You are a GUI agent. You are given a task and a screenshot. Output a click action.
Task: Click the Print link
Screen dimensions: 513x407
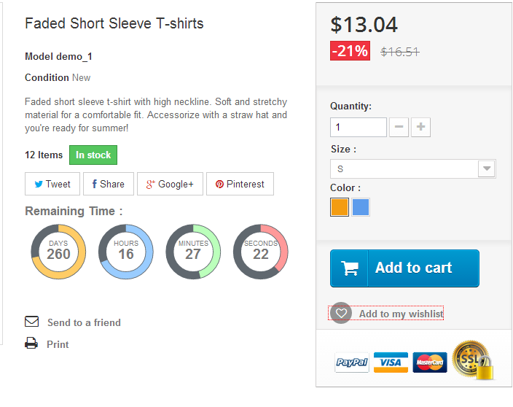[x=58, y=344]
